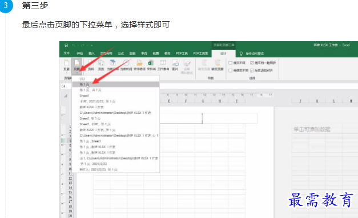
Task: Choose the 第1页, 共?页 footer preset
Action: click(116, 90)
